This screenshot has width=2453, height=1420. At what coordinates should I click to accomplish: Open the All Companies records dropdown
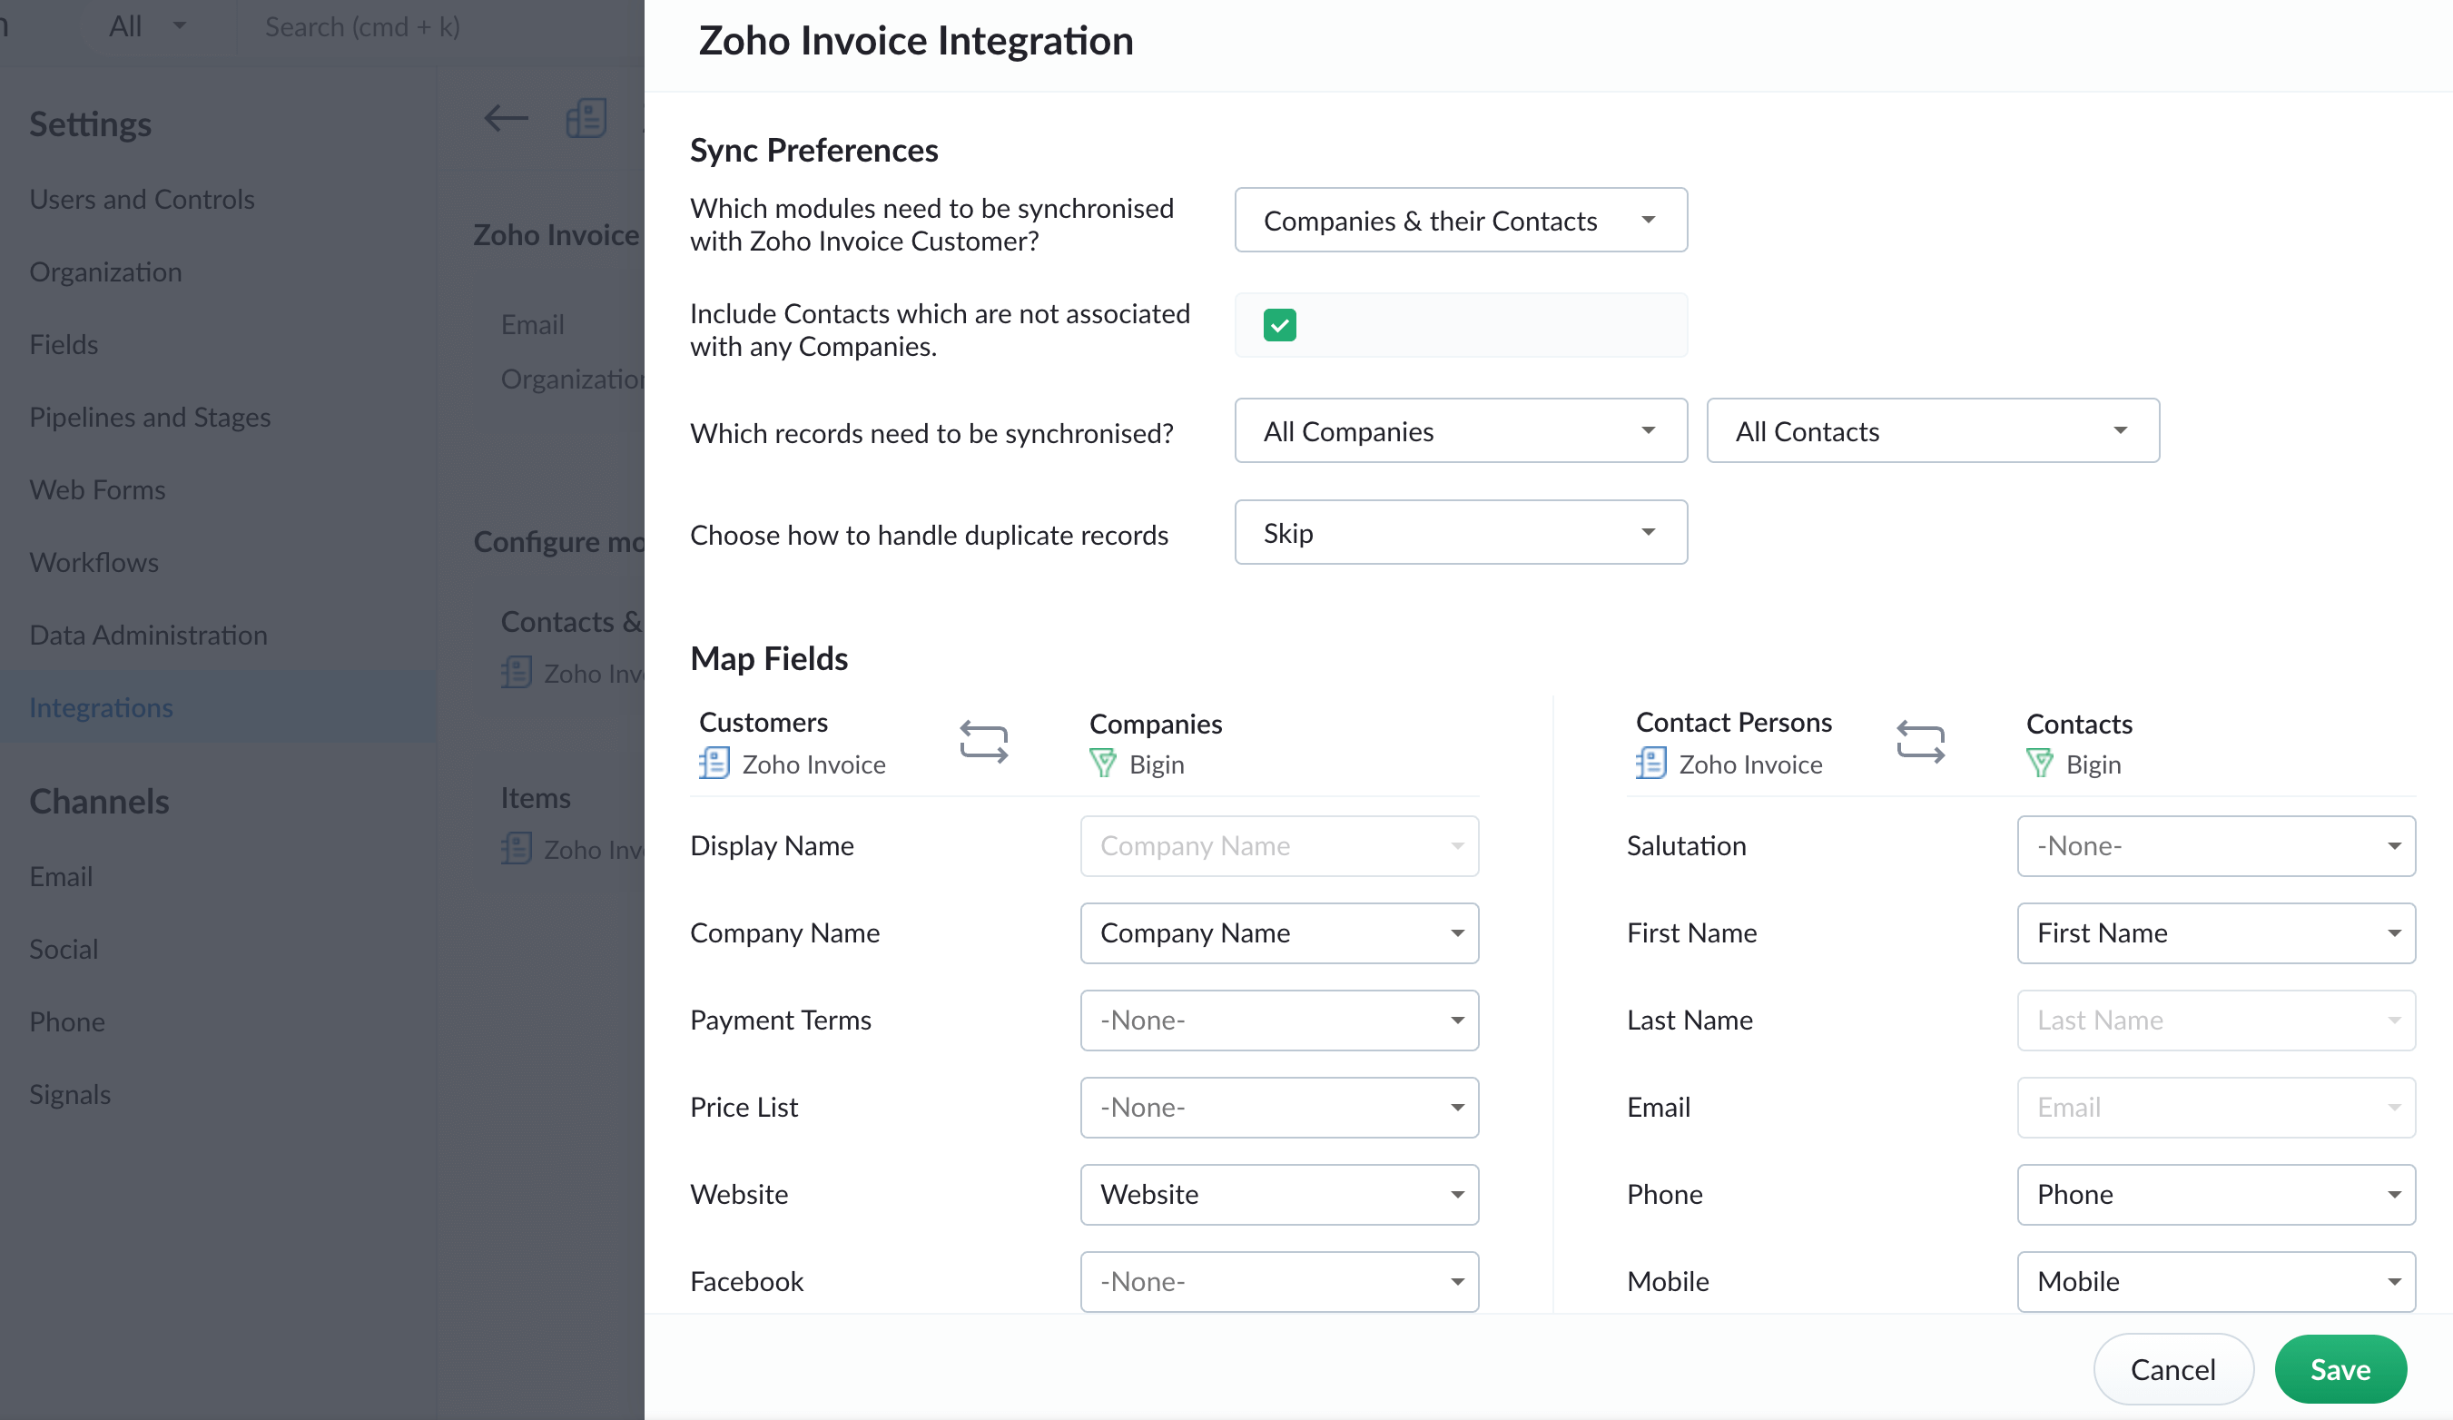[x=1460, y=431]
